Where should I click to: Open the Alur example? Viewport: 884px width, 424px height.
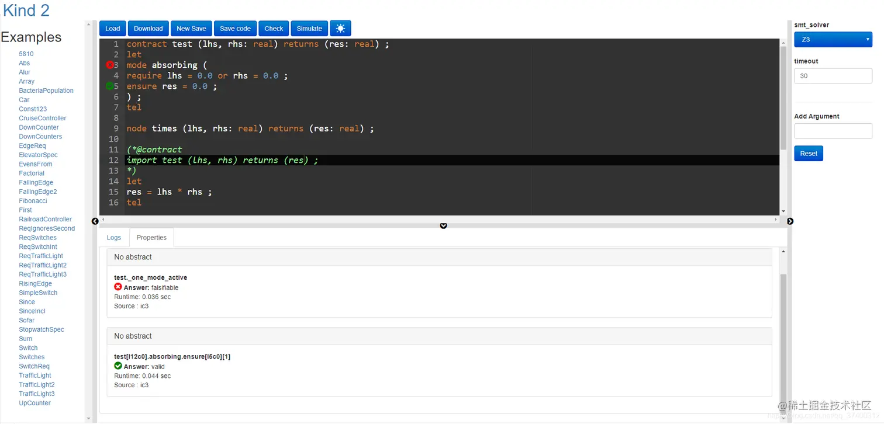pos(25,72)
